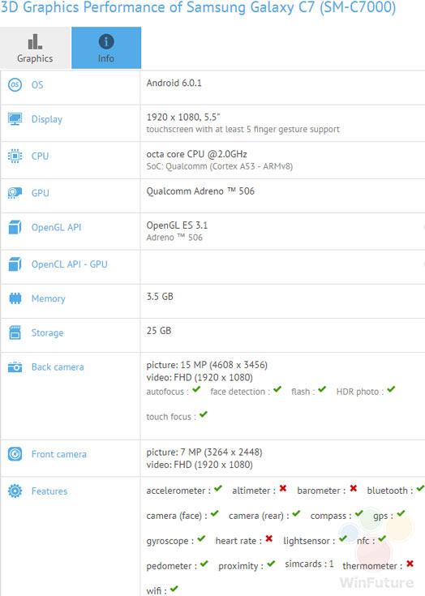
Task: Select the Info tab
Action: point(106,48)
